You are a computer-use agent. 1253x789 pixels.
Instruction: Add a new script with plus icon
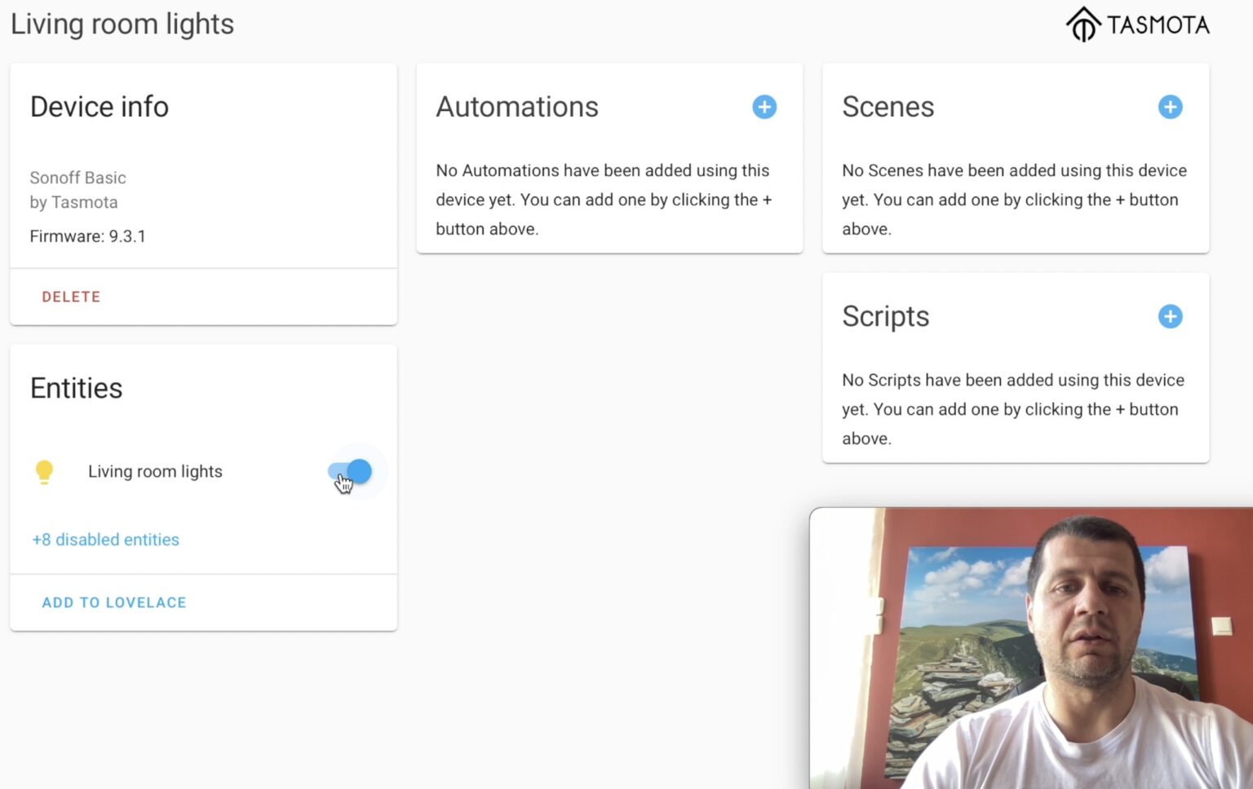pyautogui.click(x=1170, y=316)
